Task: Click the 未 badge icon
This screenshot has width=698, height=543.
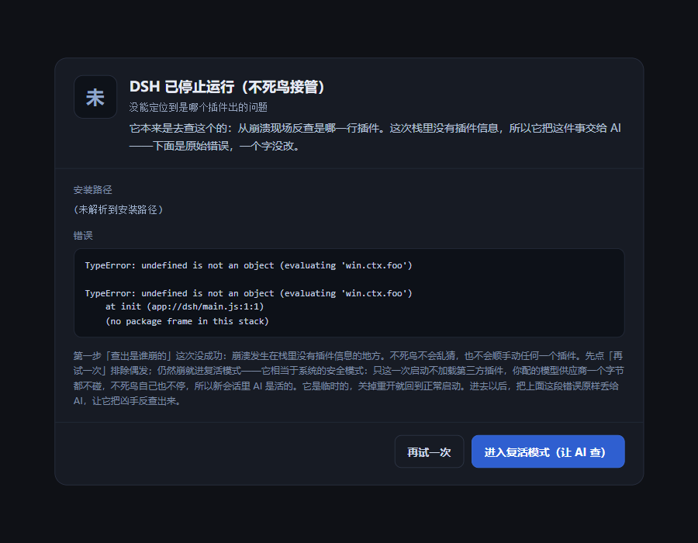Action: tap(95, 97)
